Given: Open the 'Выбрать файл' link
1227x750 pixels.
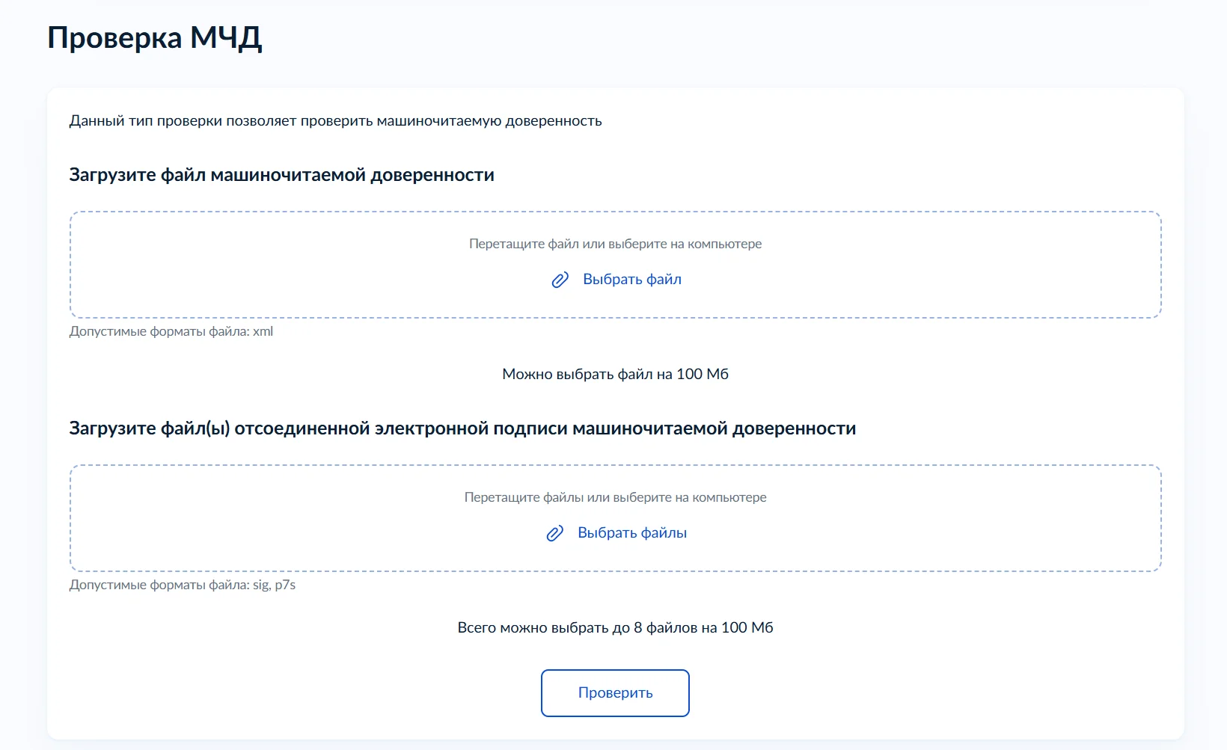Looking at the screenshot, I should pos(632,279).
